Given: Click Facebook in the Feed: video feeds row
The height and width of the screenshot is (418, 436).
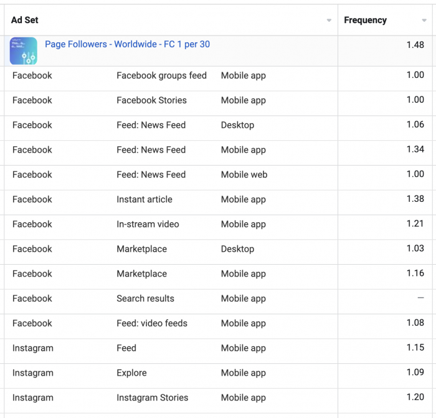Looking at the screenshot, I should click(32, 323).
